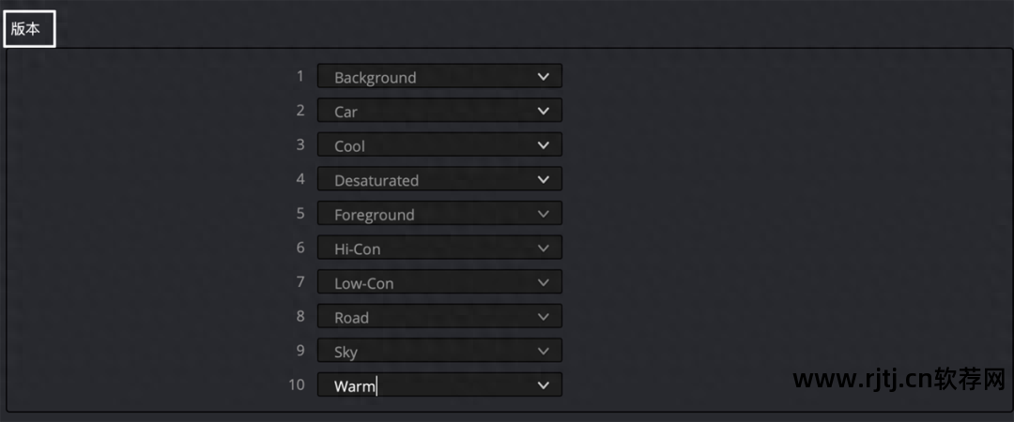This screenshot has width=1014, height=422.
Task: Click the Sky chevron arrow
Action: (x=543, y=351)
